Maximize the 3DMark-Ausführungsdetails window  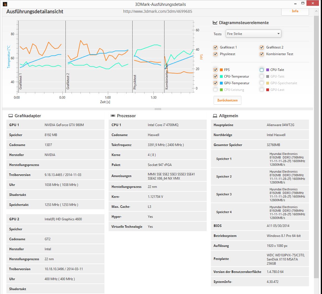[303, 3]
